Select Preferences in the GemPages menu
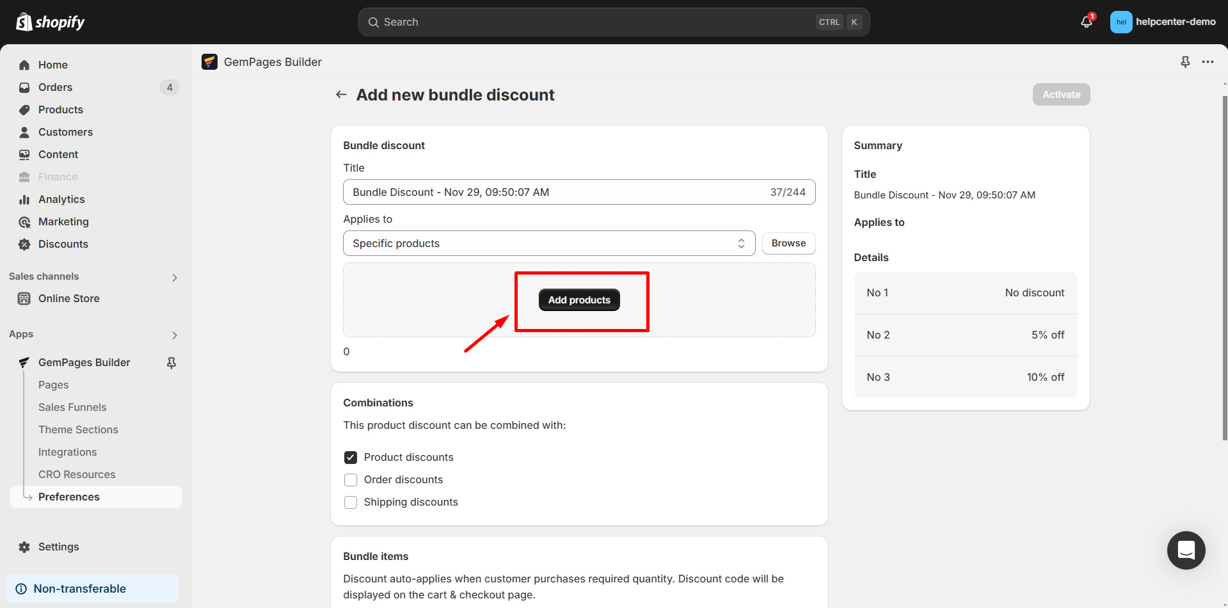 coord(68,497)
